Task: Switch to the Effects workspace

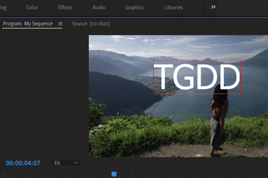Action: tap(65, 7)
